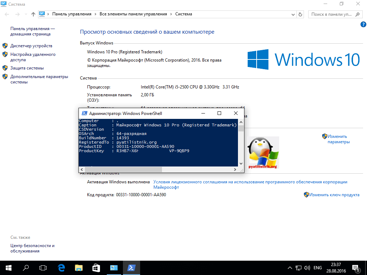Maximize the PowerShell window

(219, 114)
